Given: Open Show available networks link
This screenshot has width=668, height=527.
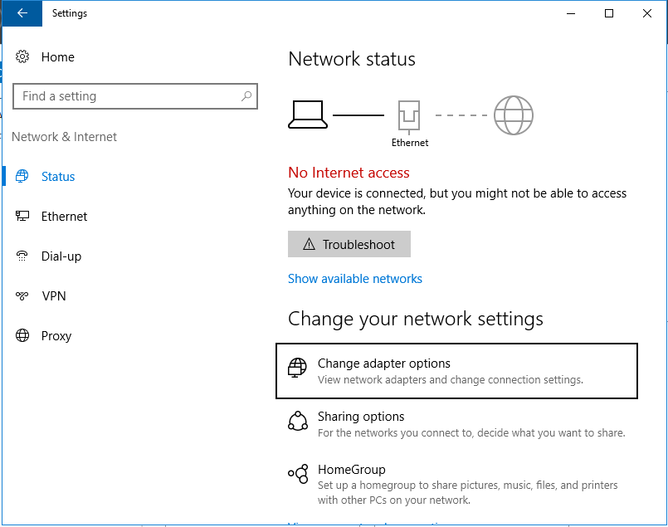Looking at the screenshot, I should pos(355,279).
